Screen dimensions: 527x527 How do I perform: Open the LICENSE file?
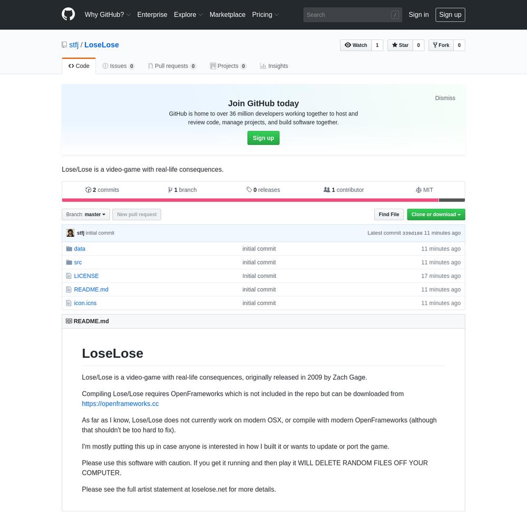click(x=86, y=276)
